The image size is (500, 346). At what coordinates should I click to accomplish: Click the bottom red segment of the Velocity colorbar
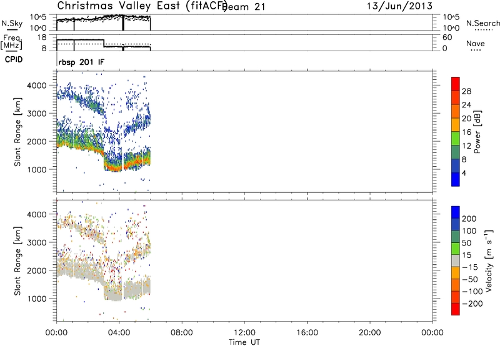(456, 309)
